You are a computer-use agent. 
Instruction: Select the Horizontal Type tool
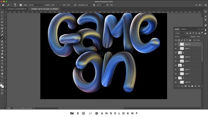2,64
